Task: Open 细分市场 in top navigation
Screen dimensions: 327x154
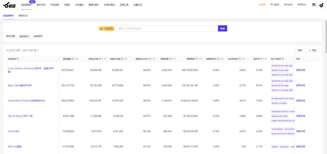Action: click(x=41, y=5)
